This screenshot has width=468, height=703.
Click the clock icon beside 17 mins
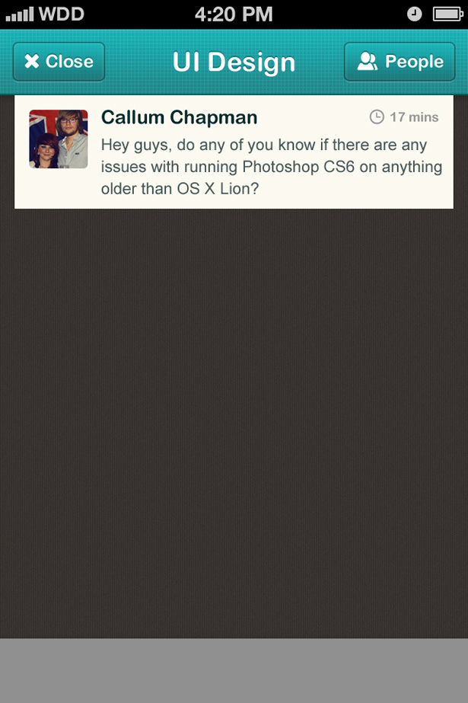pos(377,117)
